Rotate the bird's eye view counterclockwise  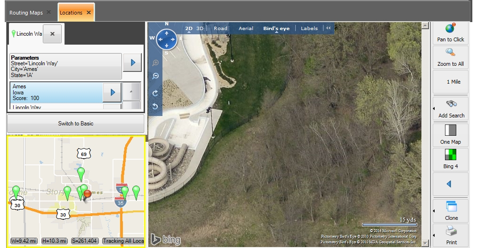pos(155,106)
